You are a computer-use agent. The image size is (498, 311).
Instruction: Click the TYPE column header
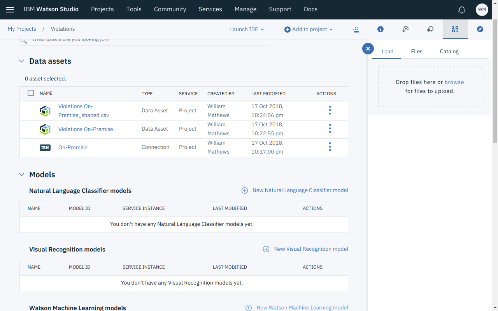tap(147, 94)
